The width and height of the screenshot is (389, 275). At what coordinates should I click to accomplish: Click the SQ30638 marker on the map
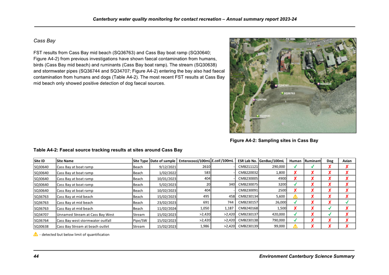319,84
